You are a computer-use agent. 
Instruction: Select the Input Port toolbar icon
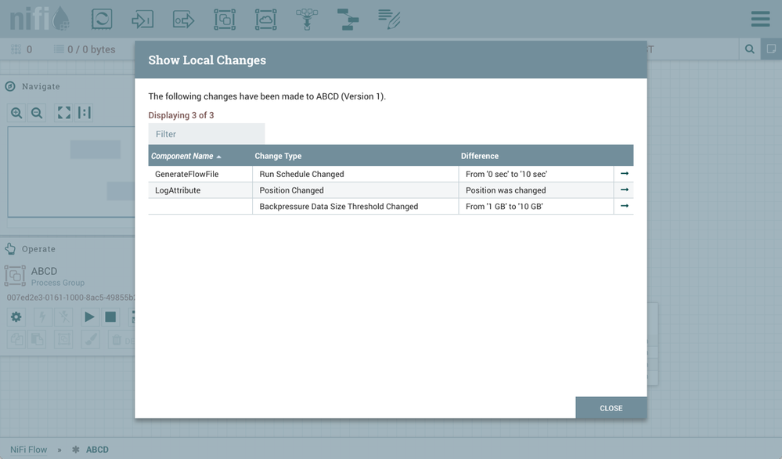(142, 18)
